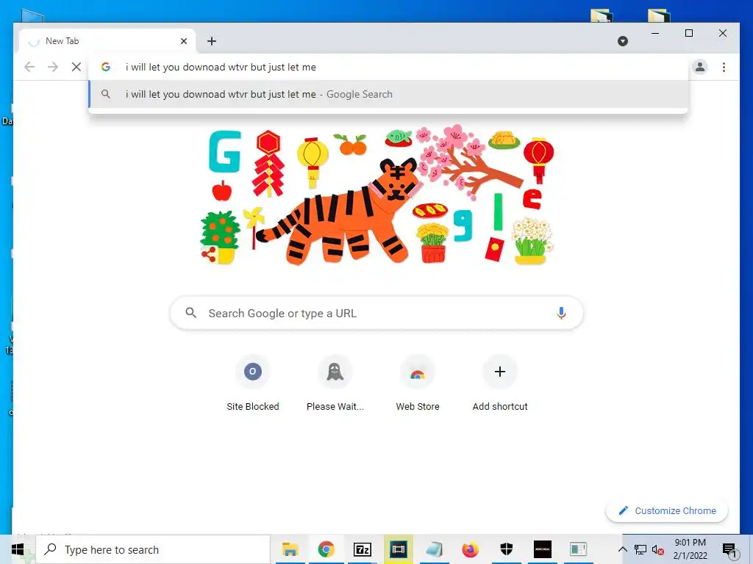This screenshot has height=564, width=753.
Task: Open a new tab with the plus button
Action: click(x=212, y=41)
